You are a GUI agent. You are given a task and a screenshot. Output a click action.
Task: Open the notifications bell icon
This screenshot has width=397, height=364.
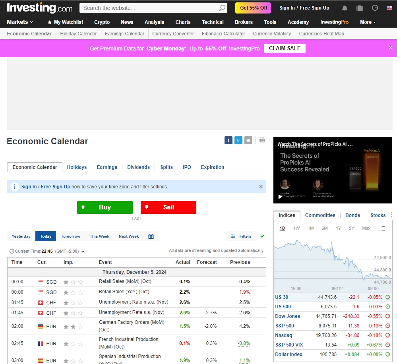pos(345,8)
